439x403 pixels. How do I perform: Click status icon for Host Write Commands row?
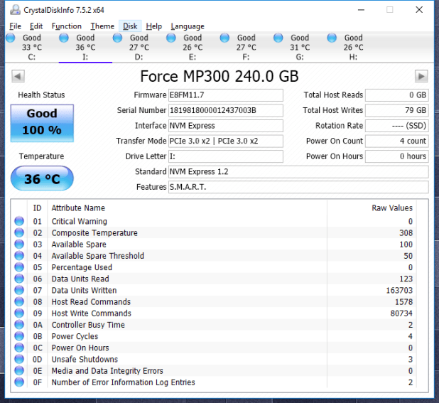[19, 313]
